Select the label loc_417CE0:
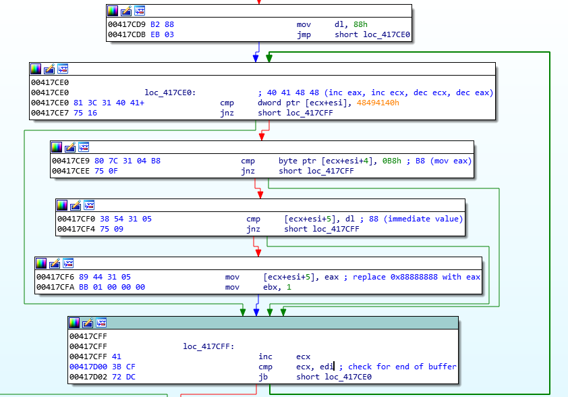 pyautogui.click(x=170, y=92)
